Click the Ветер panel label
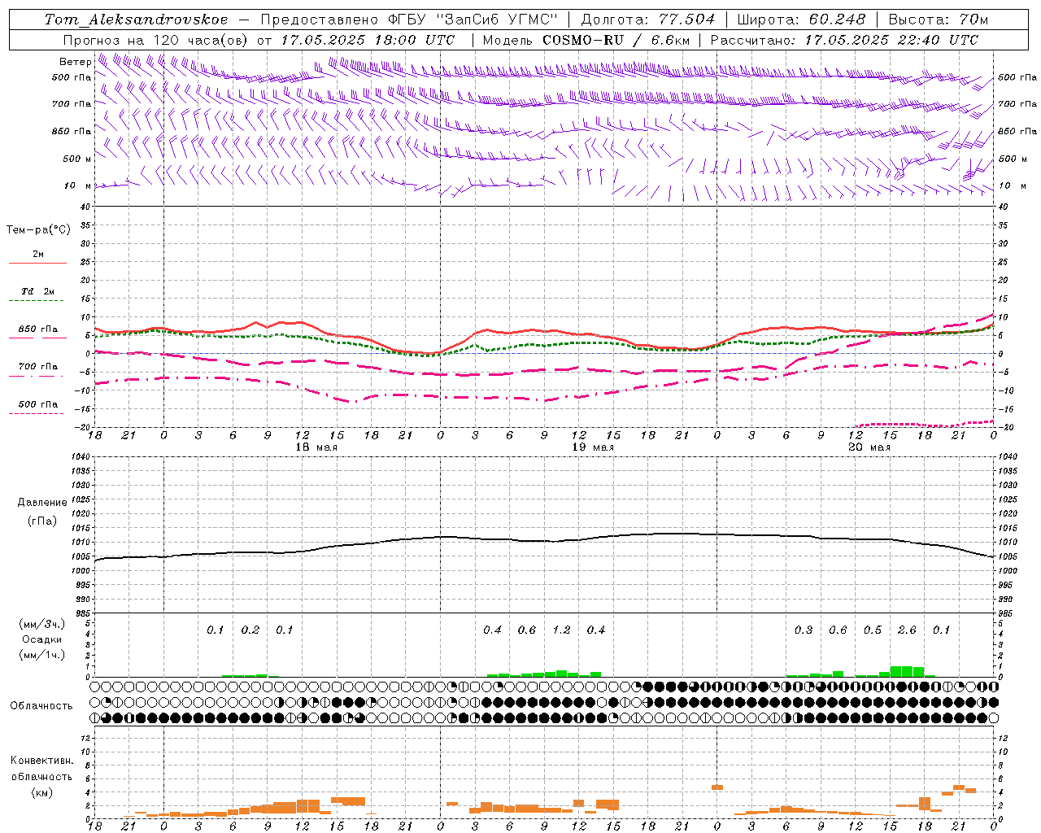Viewport: 1041px width, 833px height. 76,62
